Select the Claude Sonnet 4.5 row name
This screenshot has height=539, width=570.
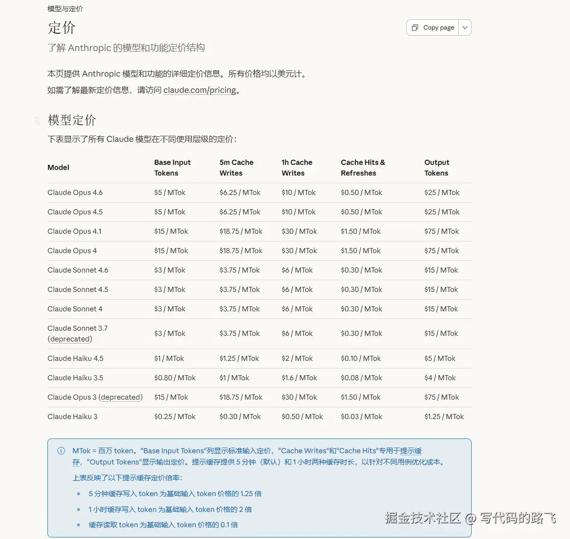click(x=78, y=289)
